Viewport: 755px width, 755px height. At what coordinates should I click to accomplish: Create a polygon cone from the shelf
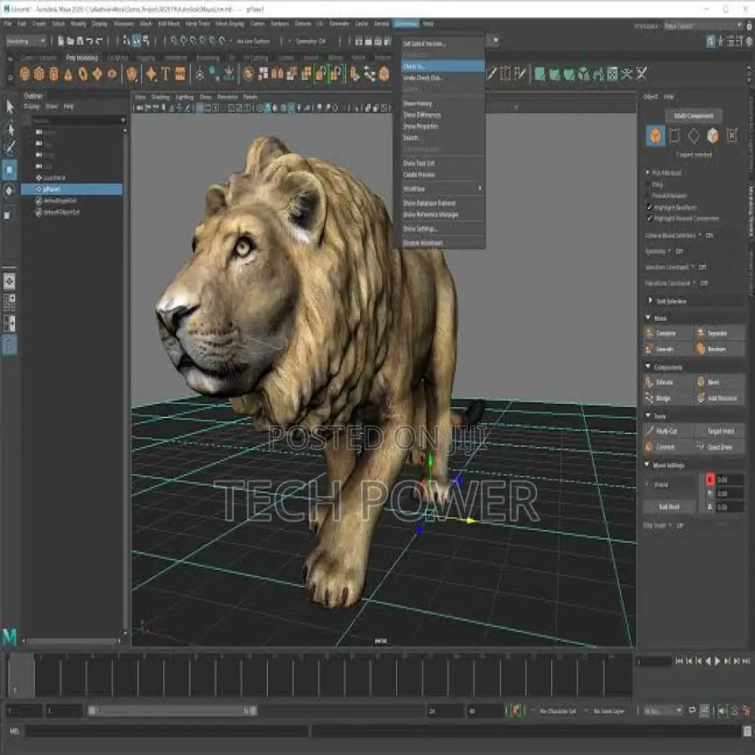point(69,74)
